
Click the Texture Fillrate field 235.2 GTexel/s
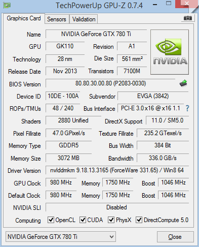click(163, 133)
